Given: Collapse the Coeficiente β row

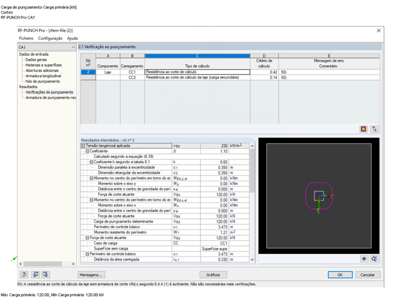Looking at the screenshot, I should [87, 151].
